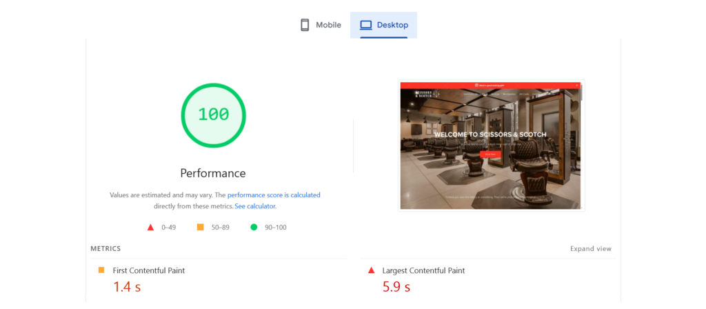
Task: Select the First Contentful Paint metric label
Action: (x=148, y=270)
